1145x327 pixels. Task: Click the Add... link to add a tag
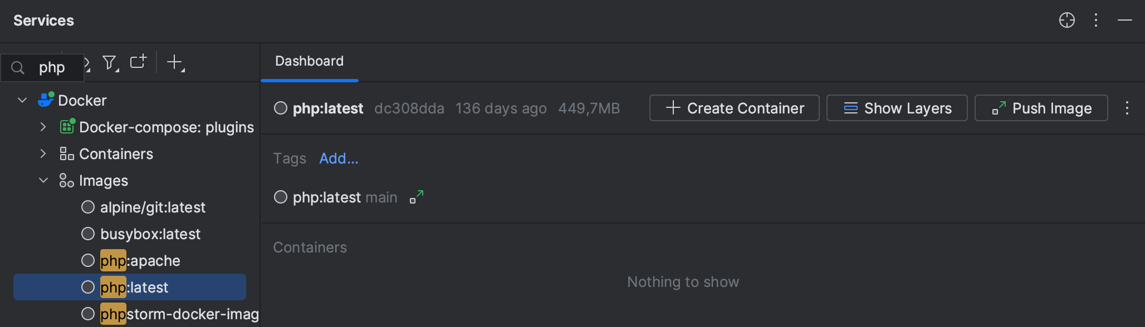tap(339, 158)
